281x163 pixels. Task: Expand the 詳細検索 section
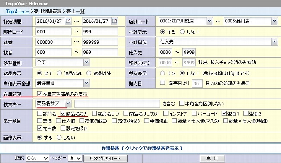coord(142,148)
